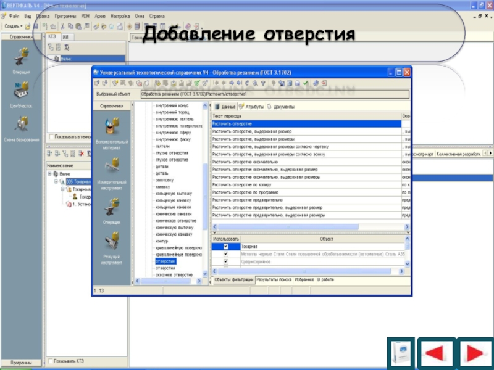
Task: Switch to Результаты поиска tab
Action: [x=274, y=279]
